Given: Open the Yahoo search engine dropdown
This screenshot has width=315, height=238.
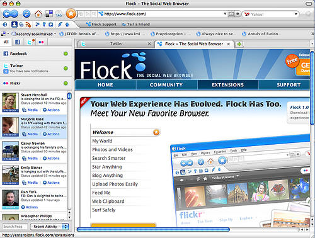Looking at the screenshot, I should (295, 14).
